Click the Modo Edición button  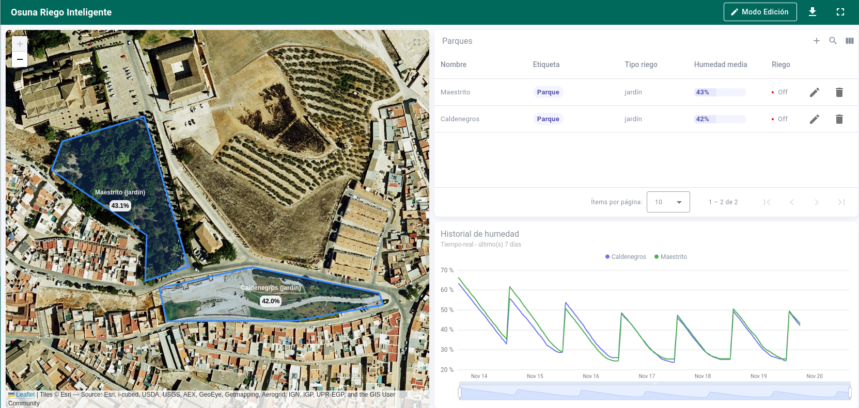(760, 12)
